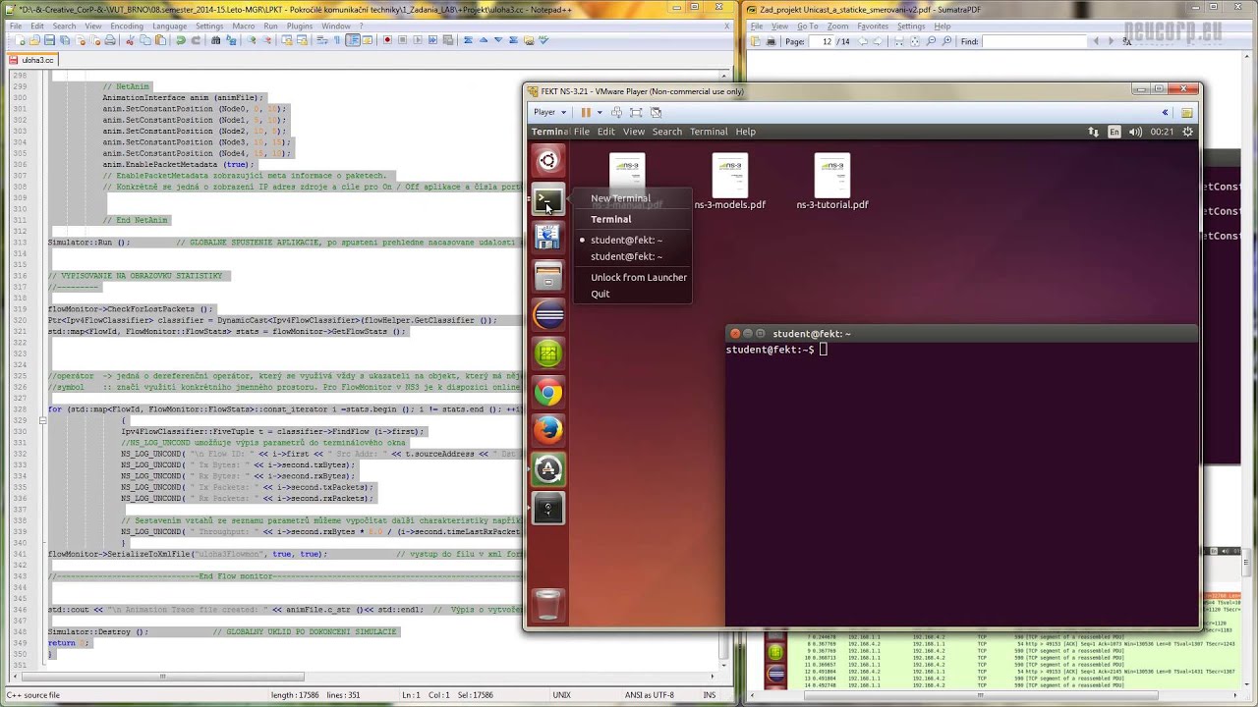1258x707 pixels.
Task: Collapse the for-loop fold marker in code margin
Action: pos(42,420)
